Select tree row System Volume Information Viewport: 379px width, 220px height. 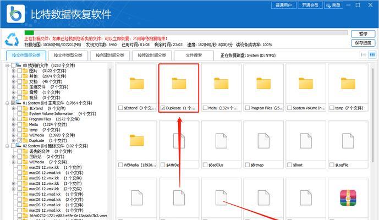click(63, 114)
